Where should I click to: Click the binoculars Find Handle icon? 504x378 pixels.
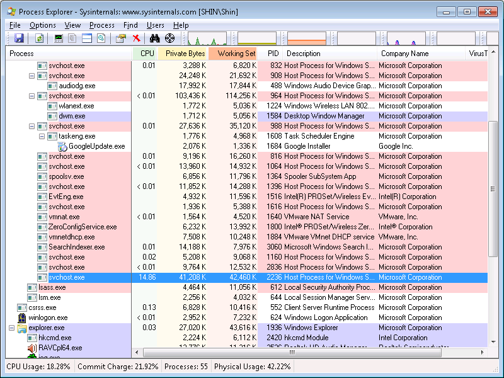(155, 38)
